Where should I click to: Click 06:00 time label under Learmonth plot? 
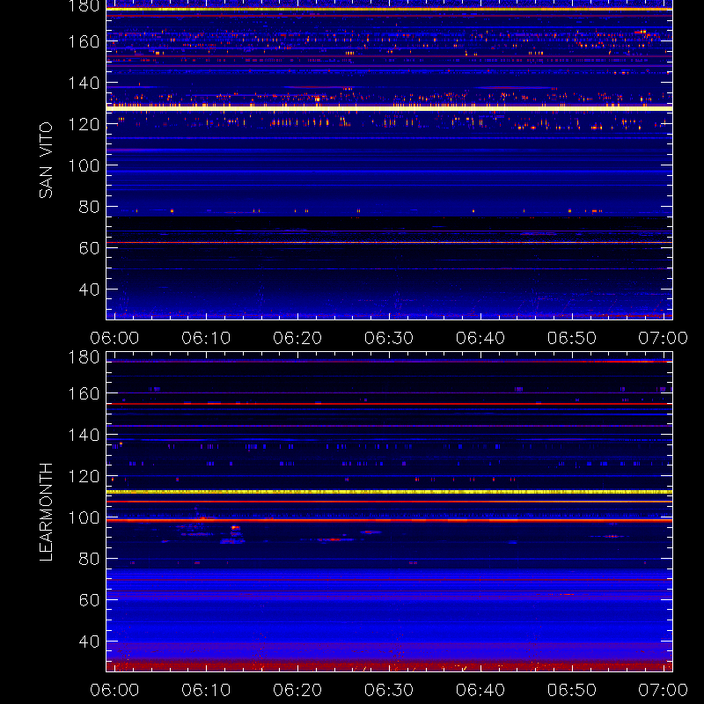(x=114, y=690)
